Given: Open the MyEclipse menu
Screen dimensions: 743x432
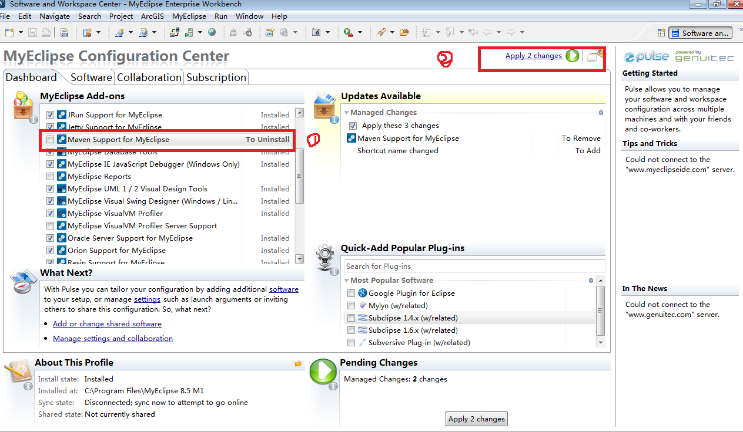Looking at the screenshot, I should point(189,16).
